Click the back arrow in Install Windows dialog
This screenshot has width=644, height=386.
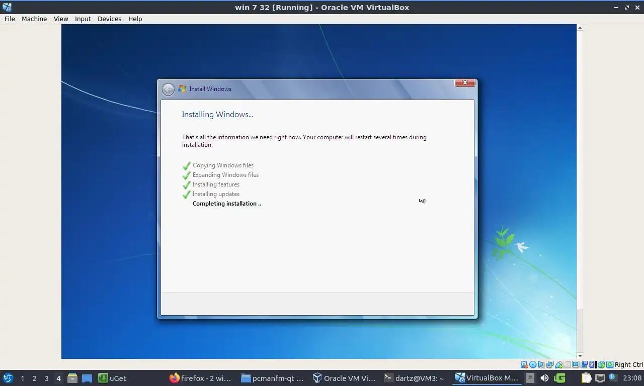tap(168, 89)
